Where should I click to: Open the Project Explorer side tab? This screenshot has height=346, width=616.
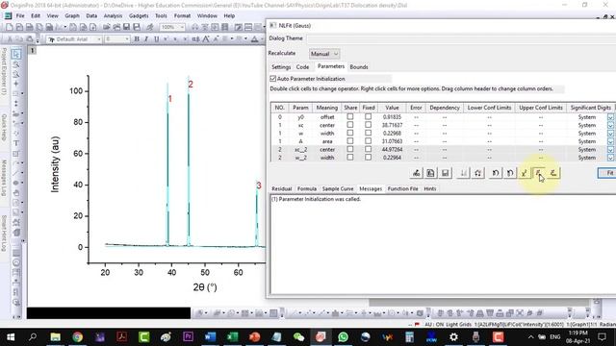coord(4,71)
